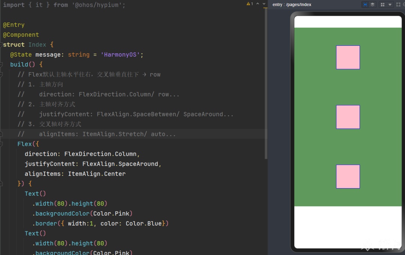Image resolution: width=405 pixels, height=255 pixels.
Task: Jump to previous highlighted problem arrow
Action: pos(258,4)
